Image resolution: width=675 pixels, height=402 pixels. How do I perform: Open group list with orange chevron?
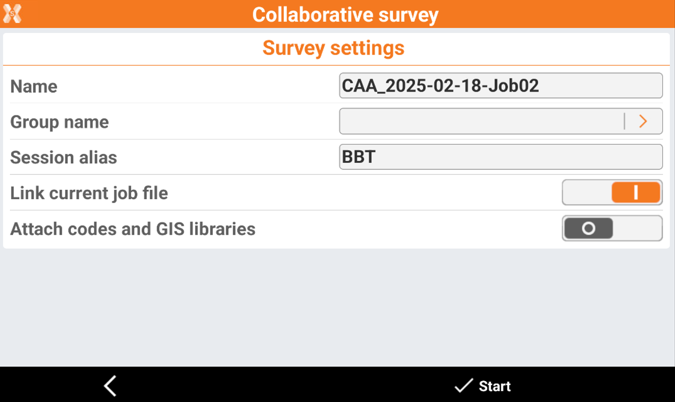pyautogui.click(x=643, y=122)
